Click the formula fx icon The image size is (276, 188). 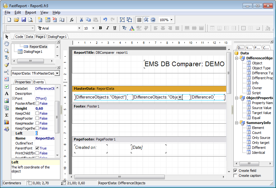click(72, 20)
